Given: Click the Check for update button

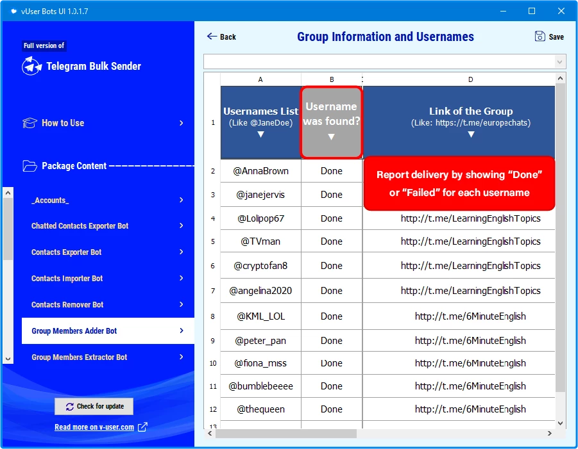Looking at the screenshot, I should (94, 406).
